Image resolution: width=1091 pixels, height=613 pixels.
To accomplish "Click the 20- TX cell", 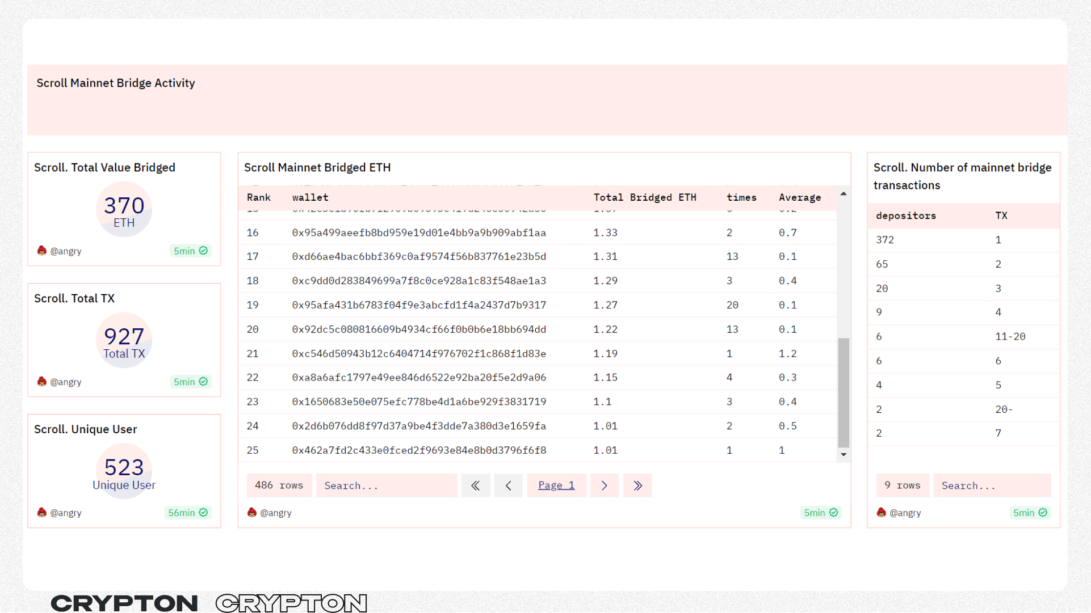I will [1004, 409].
